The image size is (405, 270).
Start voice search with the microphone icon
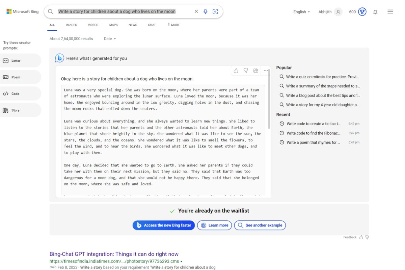(206, 11)
